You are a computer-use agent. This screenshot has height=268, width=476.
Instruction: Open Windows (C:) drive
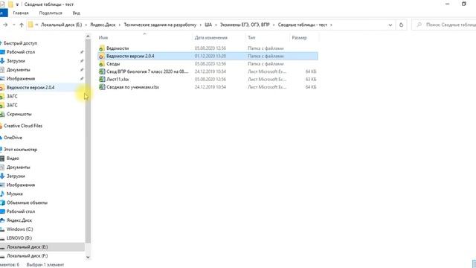click(x=20, y=229)
